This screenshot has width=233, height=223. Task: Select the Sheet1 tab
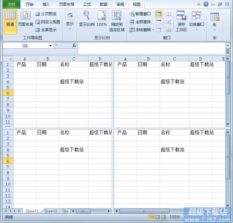pyautogui.click(x=32, y=211)
